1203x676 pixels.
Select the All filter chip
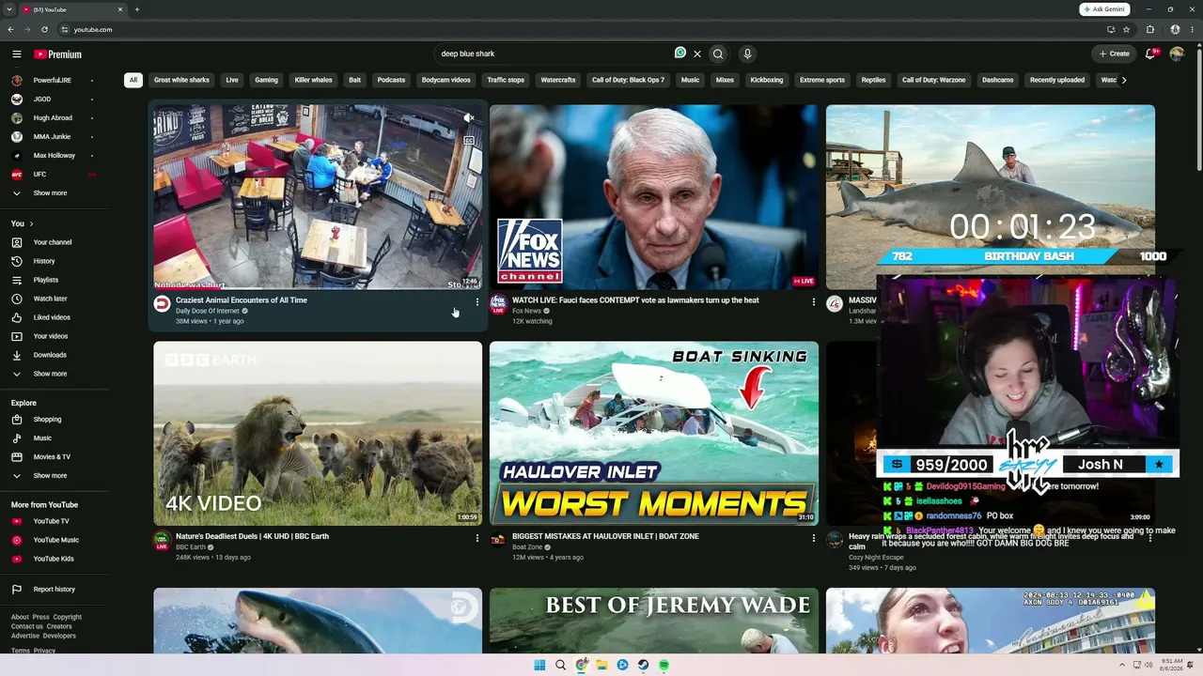coord(133,80)
